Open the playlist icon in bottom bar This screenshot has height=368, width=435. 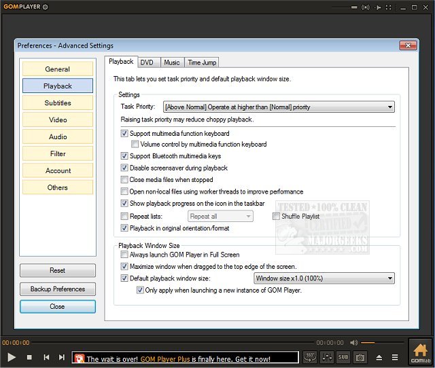coord(394,357)
